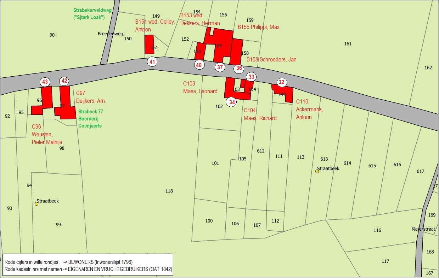
Task: Click the red building on parcel 151
Action: point(149,44)
